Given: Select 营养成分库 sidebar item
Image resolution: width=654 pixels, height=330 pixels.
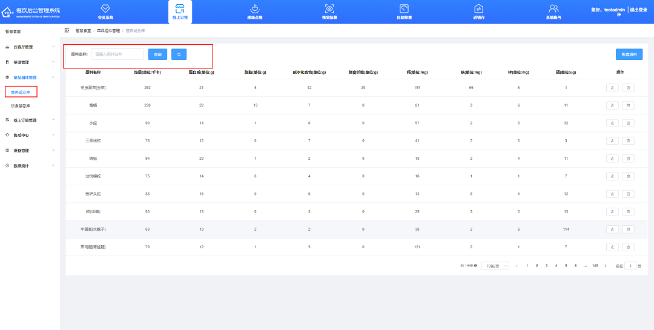Looking at the screenshot, I should [x=21, y=92].
